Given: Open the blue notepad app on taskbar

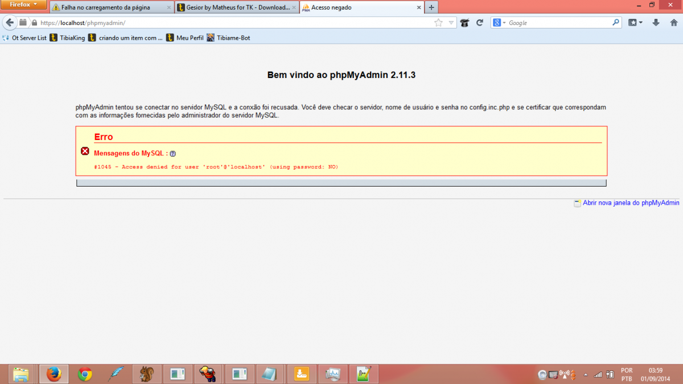Looking at the screenshot, I should (271, 374).
